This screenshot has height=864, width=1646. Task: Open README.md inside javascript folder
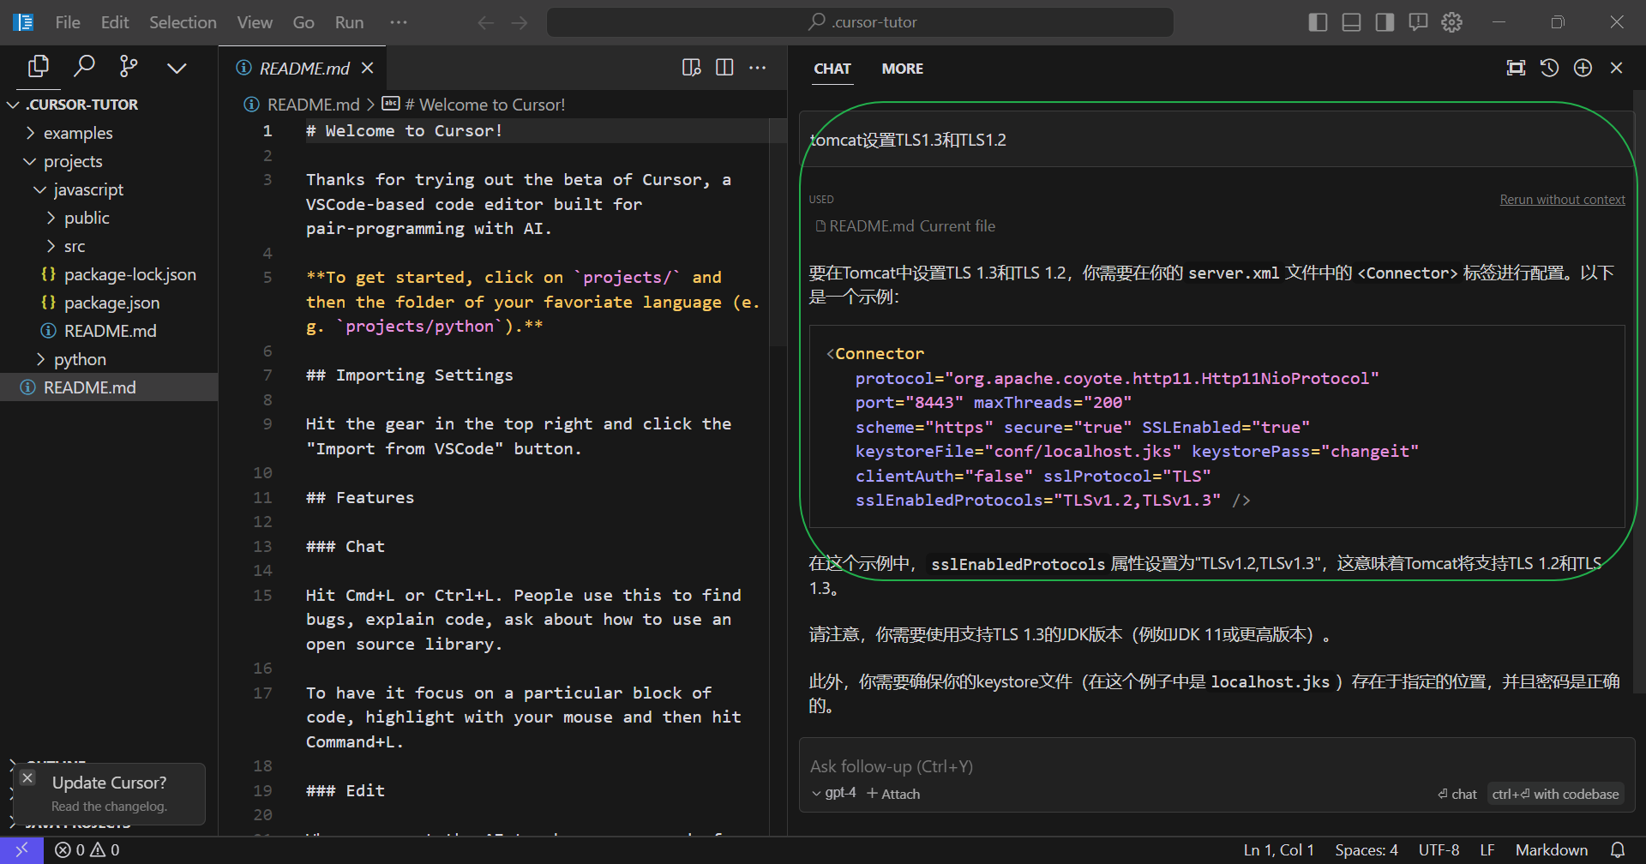pos(109,331)
